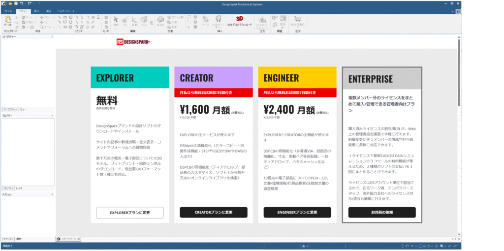Click the Undo arrow icon
This screenshot has height=251, width=504.
click(x=21, y=3)
